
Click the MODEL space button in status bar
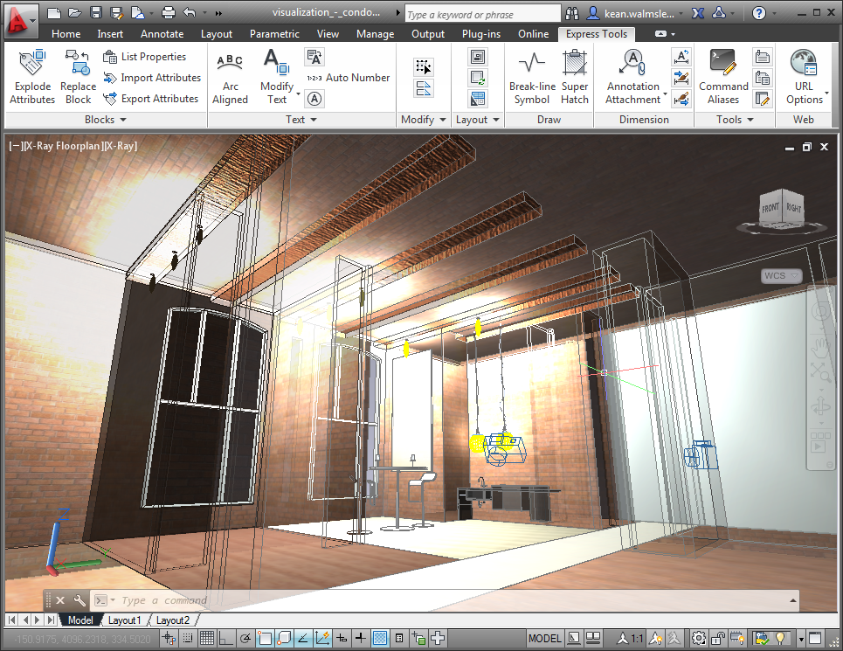point(545,639)
